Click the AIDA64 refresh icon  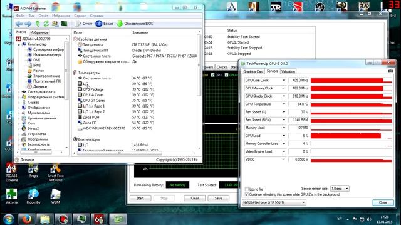(x=46, y=24)
